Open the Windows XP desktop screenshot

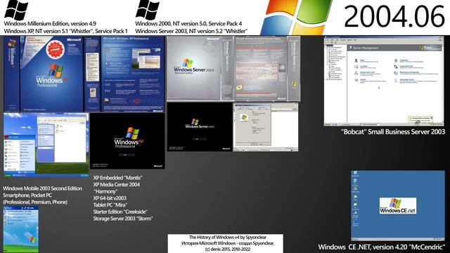click(46, 145)
